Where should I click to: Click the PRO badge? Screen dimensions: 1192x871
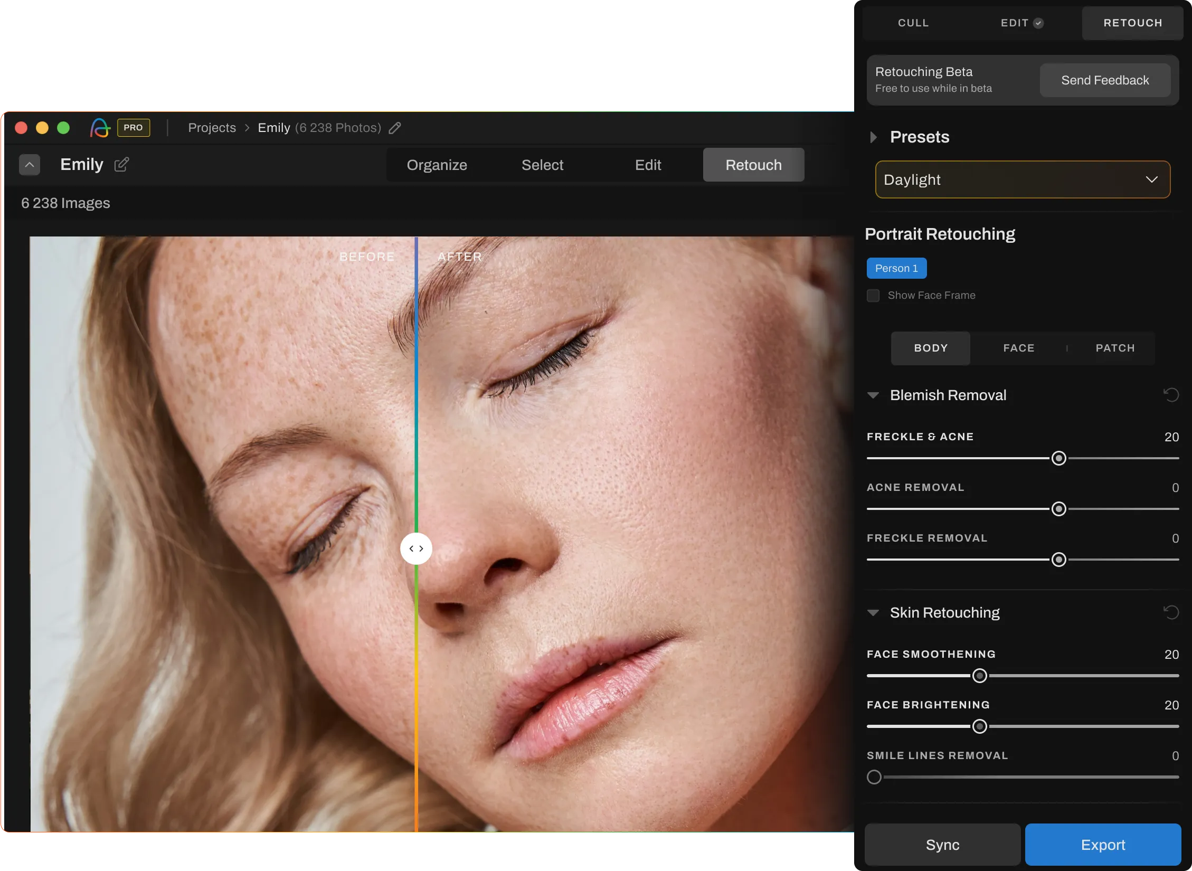133,128
